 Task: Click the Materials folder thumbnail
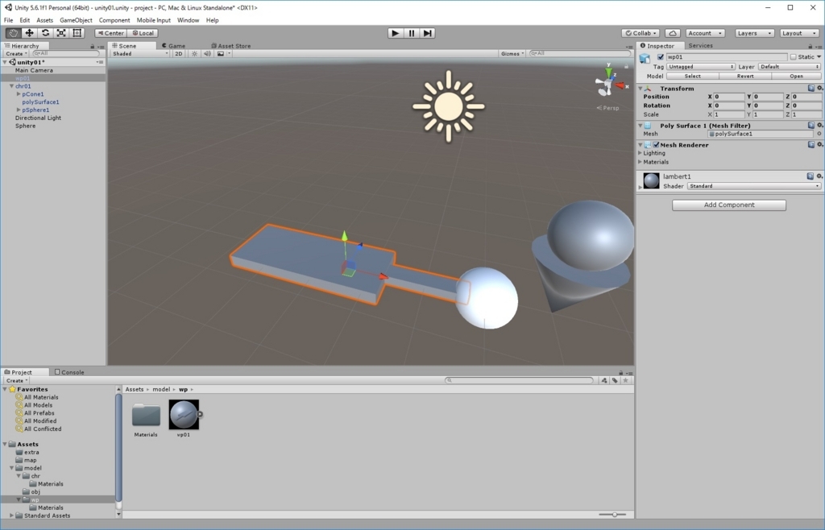coord(146,416)
